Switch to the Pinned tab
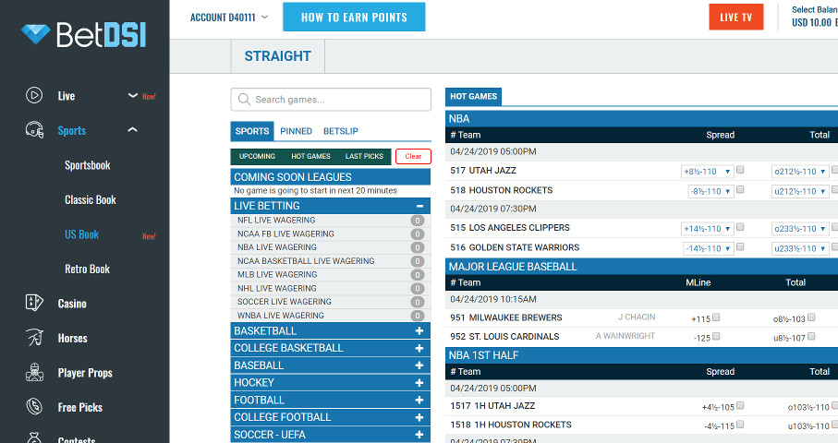Viewport: 838px width, 443px height. click(x=296, y=131)
